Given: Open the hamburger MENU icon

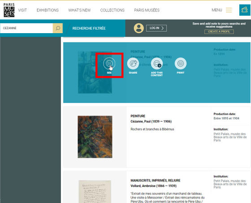Looking at the screenshot, I should [229, 10].
